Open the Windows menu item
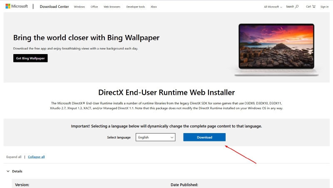 click(79, 7)
